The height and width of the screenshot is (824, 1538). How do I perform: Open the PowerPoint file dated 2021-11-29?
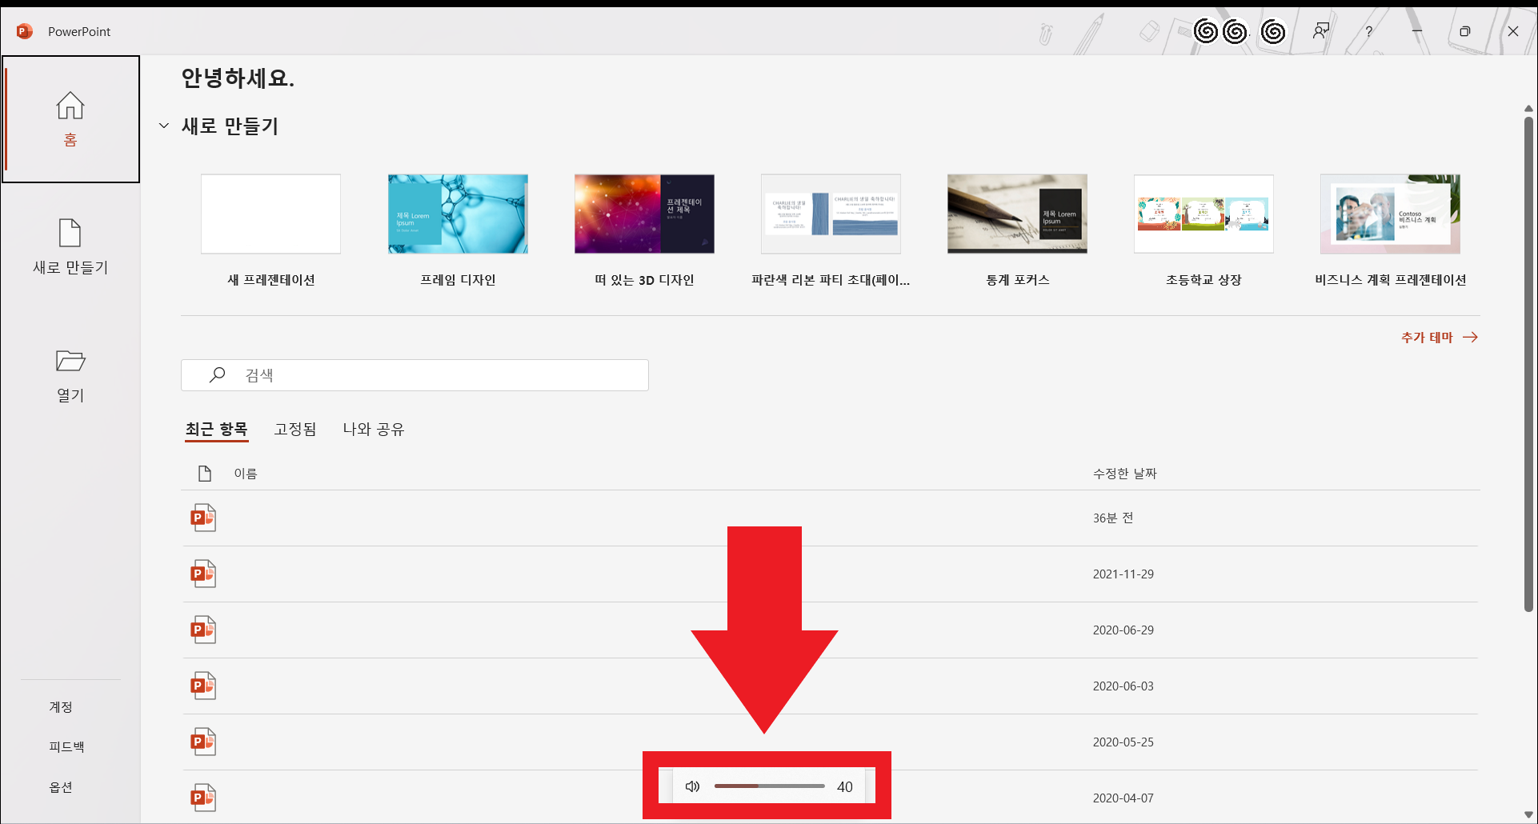point(830,574)
